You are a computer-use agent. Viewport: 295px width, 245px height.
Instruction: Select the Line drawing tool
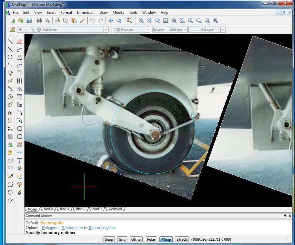(10, 41)
